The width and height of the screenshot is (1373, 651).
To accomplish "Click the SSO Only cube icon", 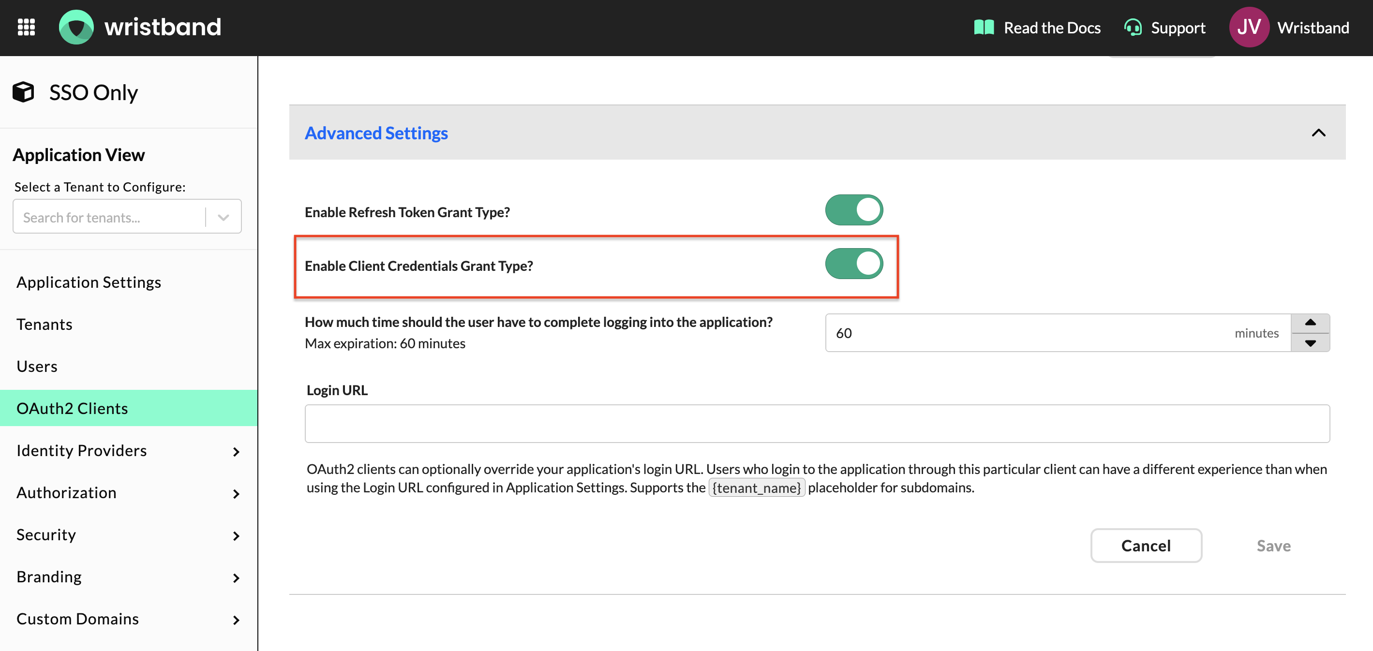I will [23, 92].
